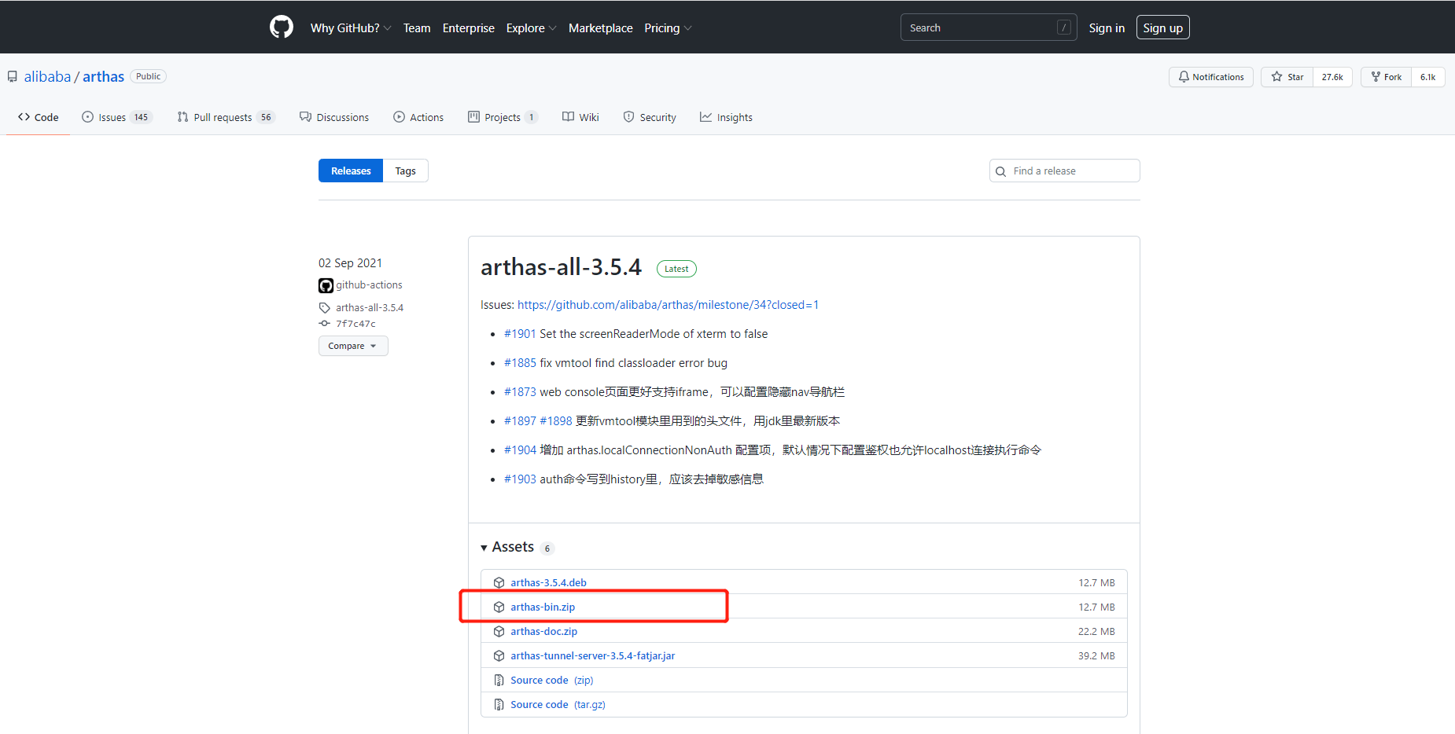This screenshot has width=1455, height=734.
Task: Focus the Find a release search box
Action: coord(1064,171)
